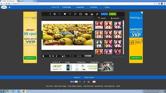Viewport: 166px width, 93px height.
Task: Click the Windows Start button
Action: coord(2,91)
